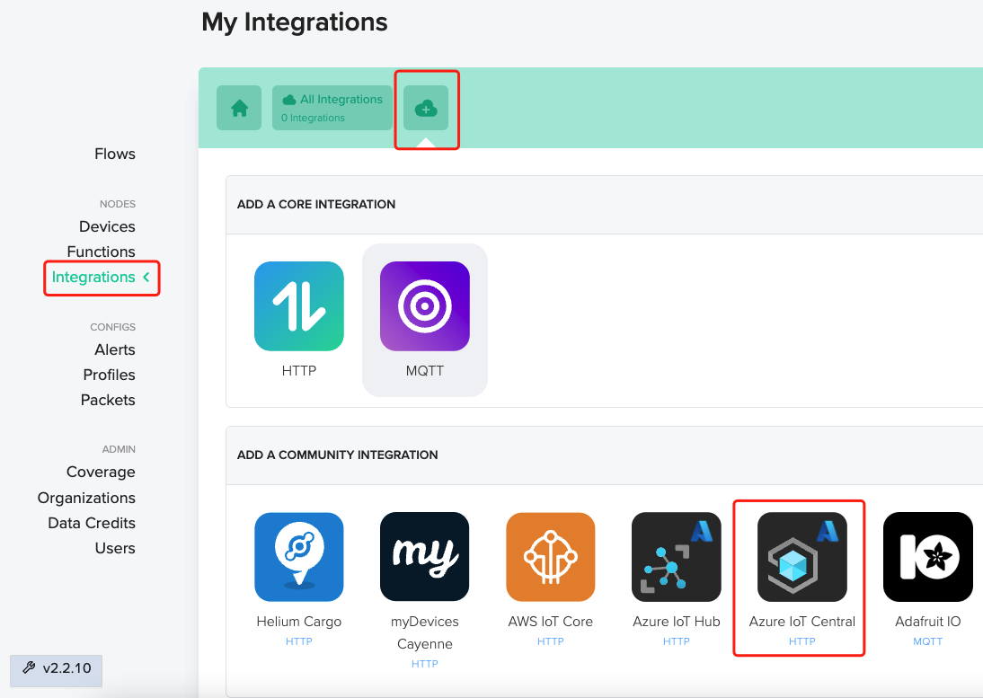This screenshot has width=983, height=698.
Task: Choose the myDevices Cayenne integration icon
Action: coord(425,556)
